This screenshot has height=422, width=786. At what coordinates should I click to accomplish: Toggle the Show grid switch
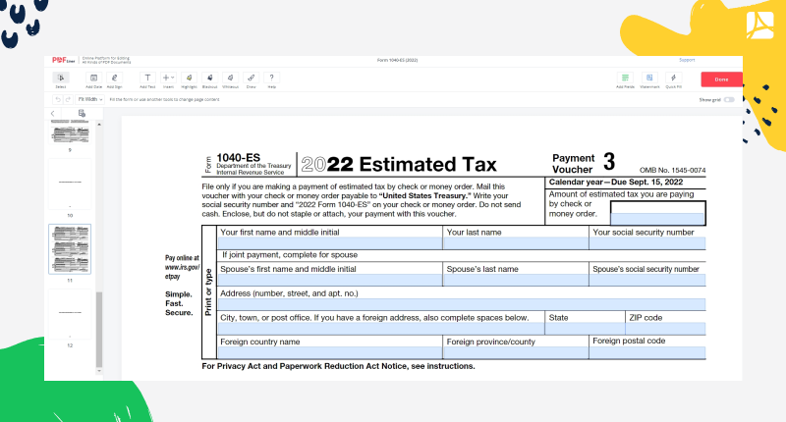point(729,100)
